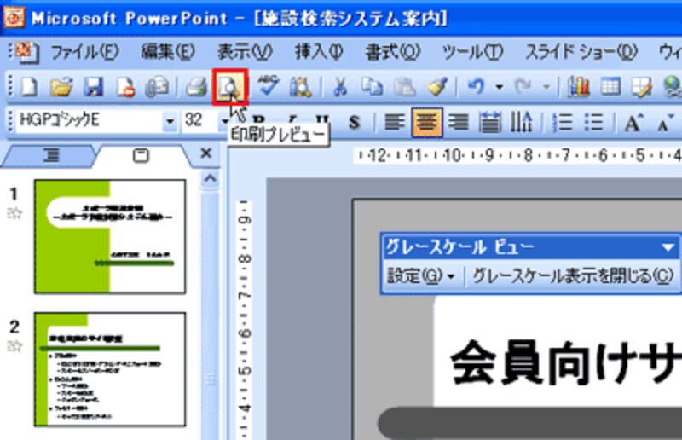
Task: Click the slide title text 会員向けサ
Action: 565,363
